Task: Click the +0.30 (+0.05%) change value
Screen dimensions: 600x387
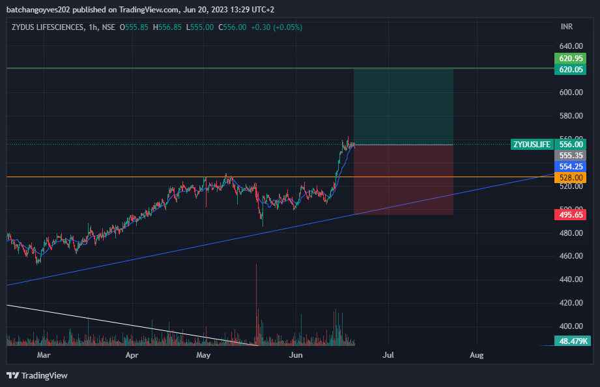Action: click(276, 27)
